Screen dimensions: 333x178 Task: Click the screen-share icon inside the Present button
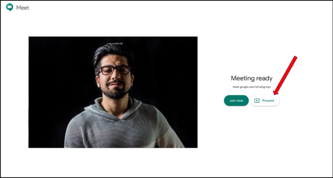pyautogui.click(x=257, y=100)
